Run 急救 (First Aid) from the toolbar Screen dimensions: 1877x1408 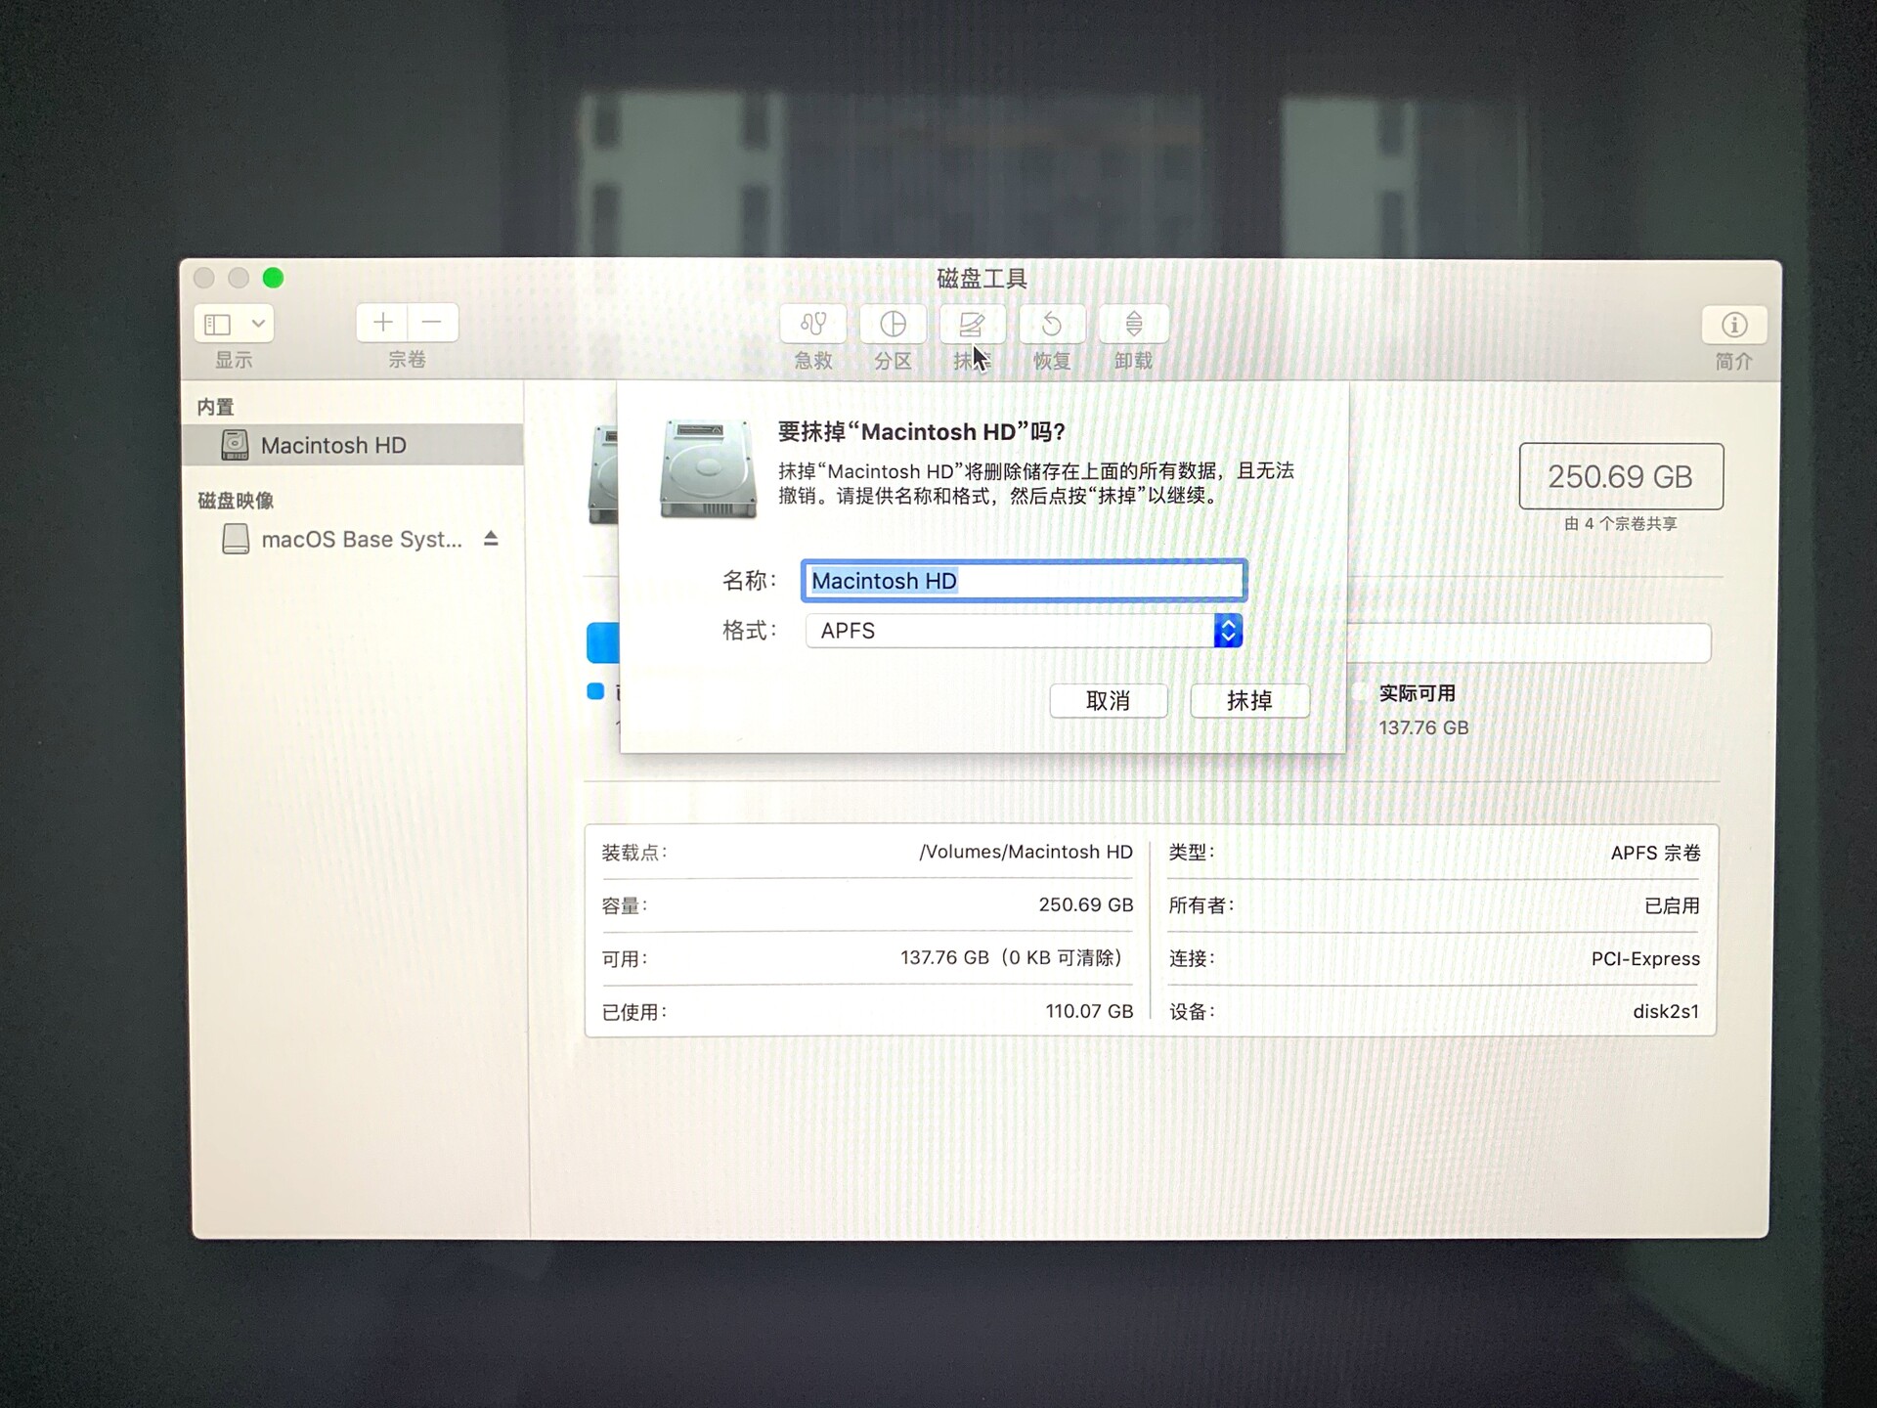click(x=811, y=326)
